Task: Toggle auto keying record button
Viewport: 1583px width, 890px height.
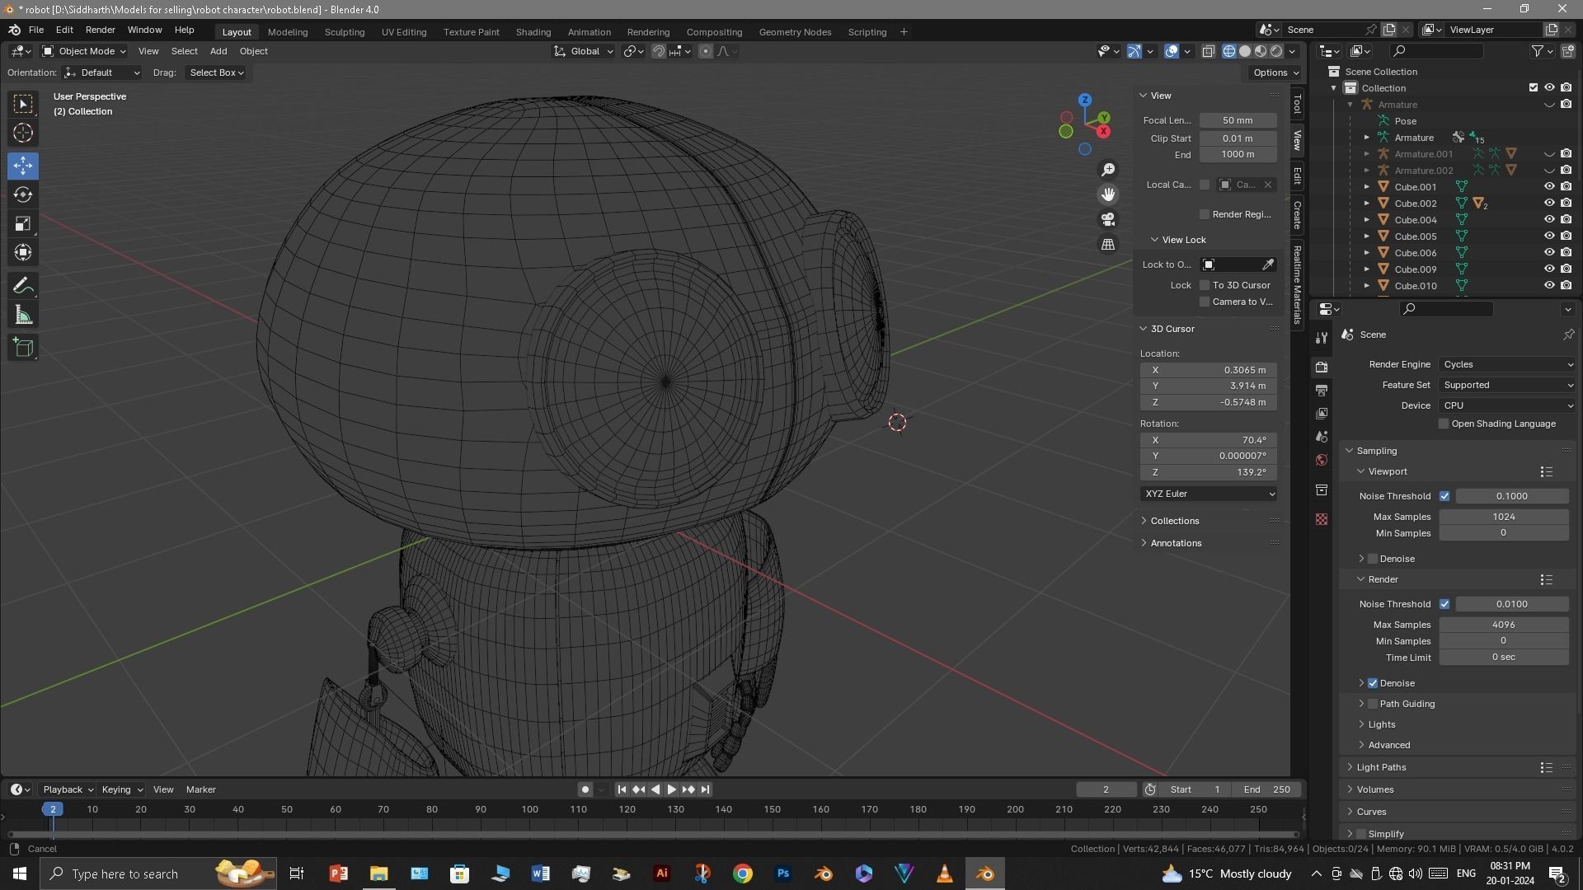Action: tap(585, 789)
